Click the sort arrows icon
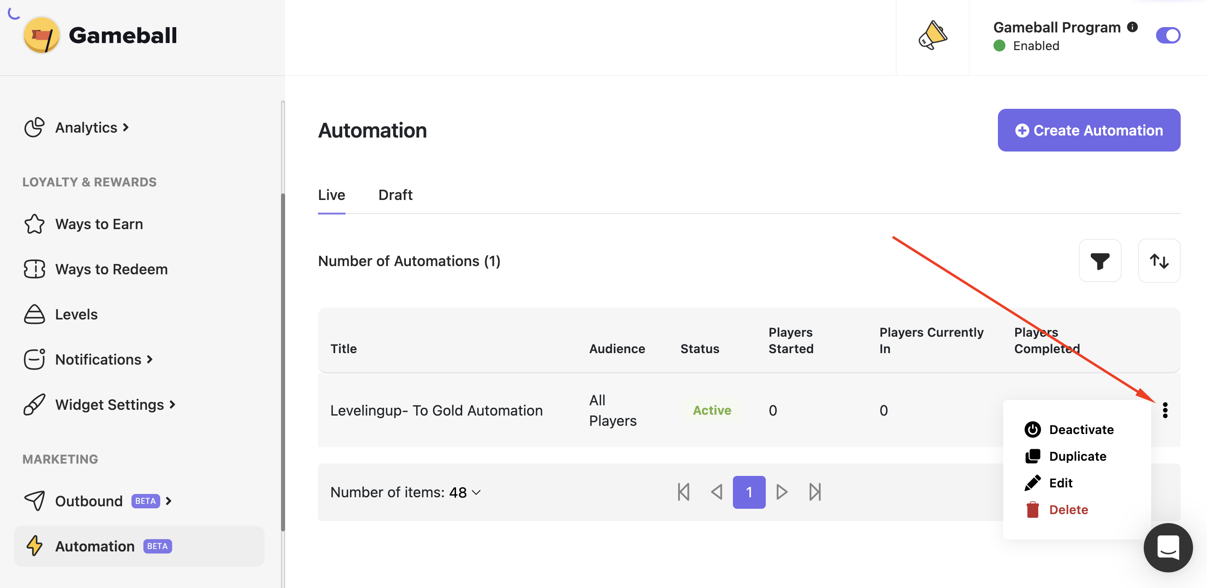 pos(1159,261)
